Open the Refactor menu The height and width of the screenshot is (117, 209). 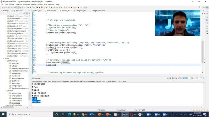click(19, 5)
